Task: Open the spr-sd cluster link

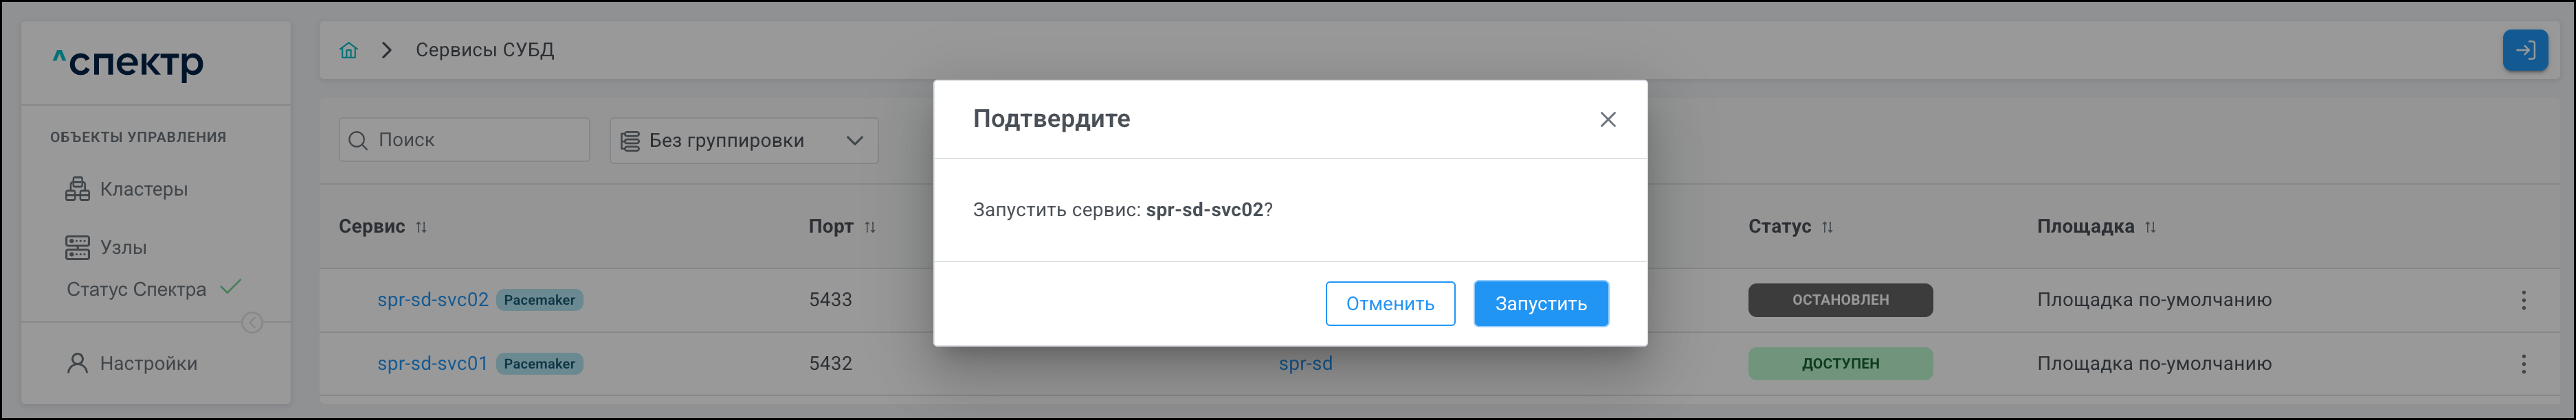Action: 1305,364
